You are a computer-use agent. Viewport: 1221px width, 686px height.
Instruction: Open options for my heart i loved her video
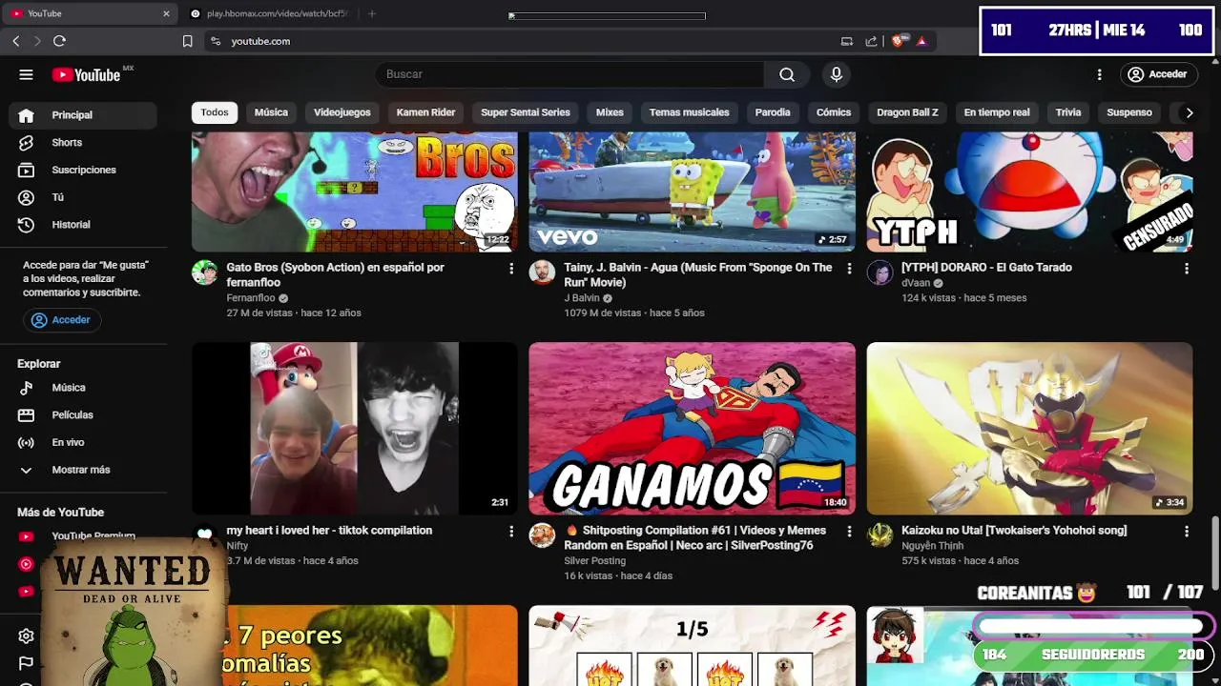point(511,532)
